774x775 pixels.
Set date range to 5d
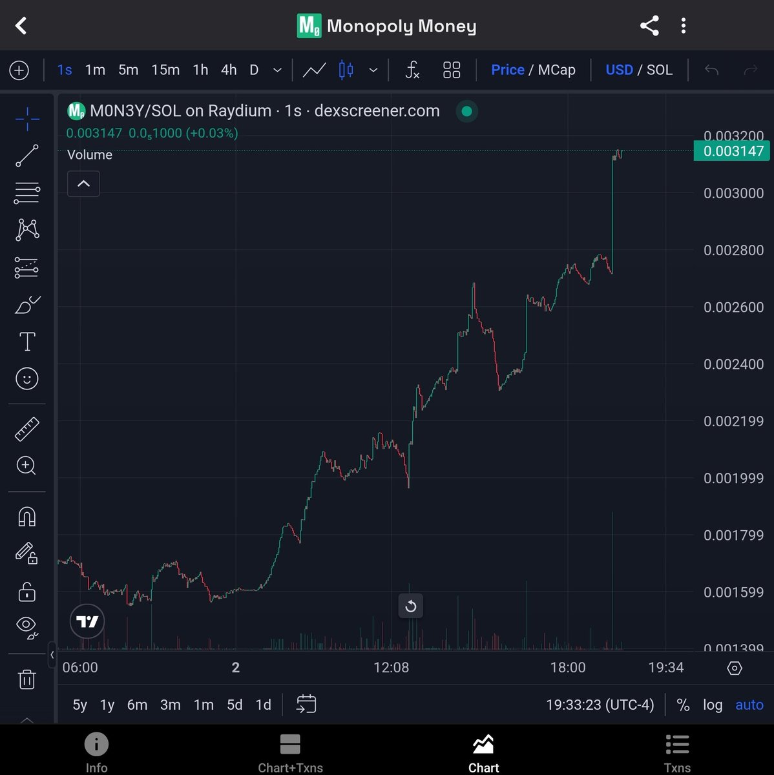tap(235, 705)
